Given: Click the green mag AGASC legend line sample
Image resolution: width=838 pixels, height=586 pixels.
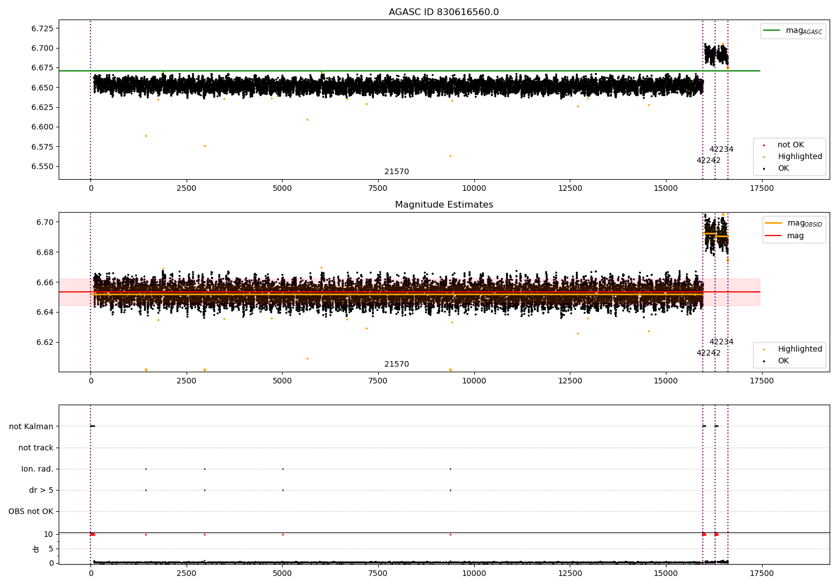Looking at the screenshot, I should (772, 31).
